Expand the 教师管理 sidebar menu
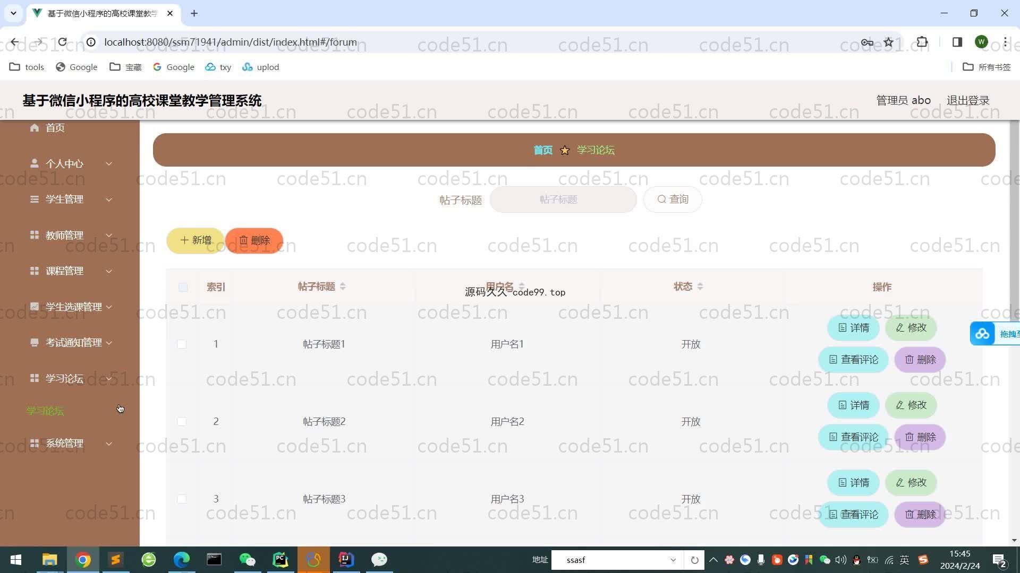The width and height of the screenshot is (1020, 573). [70, 235]
